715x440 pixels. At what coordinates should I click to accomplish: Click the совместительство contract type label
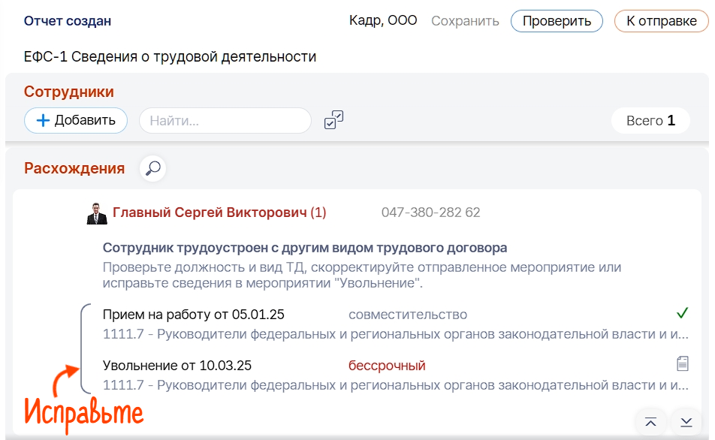coord(408,315)
